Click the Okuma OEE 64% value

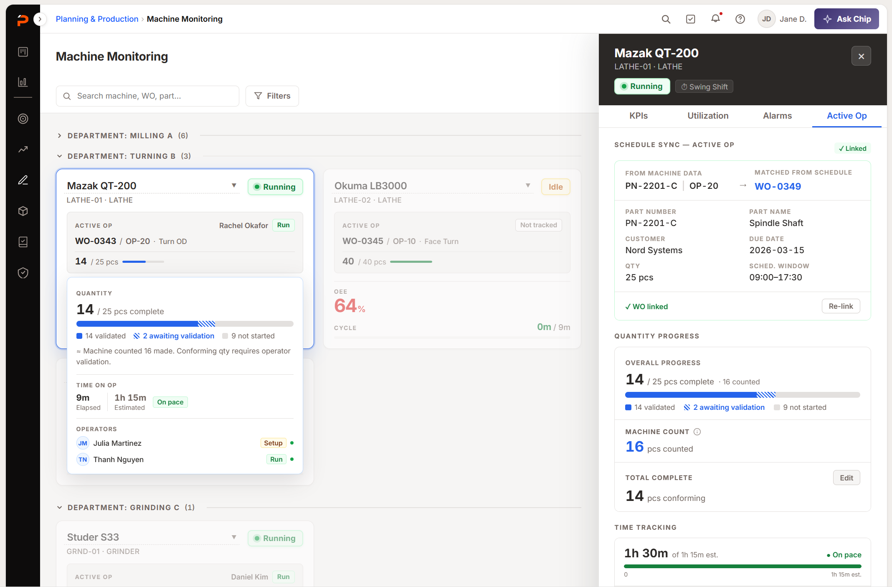350,306
